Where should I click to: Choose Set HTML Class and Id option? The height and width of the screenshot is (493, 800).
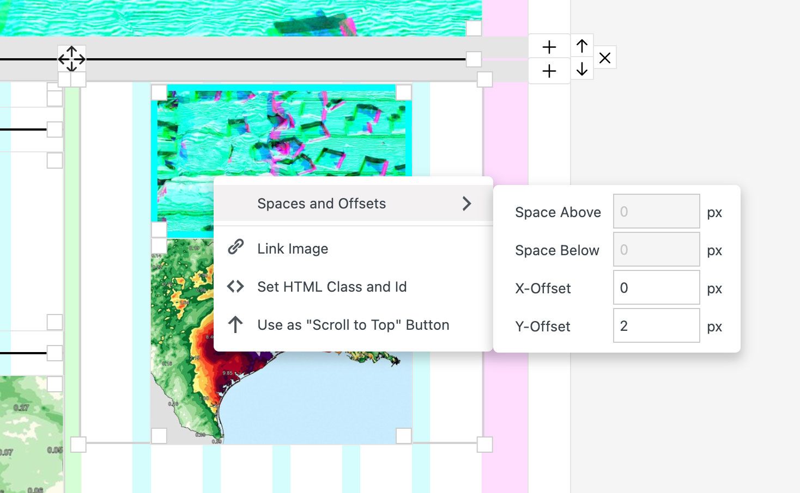(x=332, y=287)
